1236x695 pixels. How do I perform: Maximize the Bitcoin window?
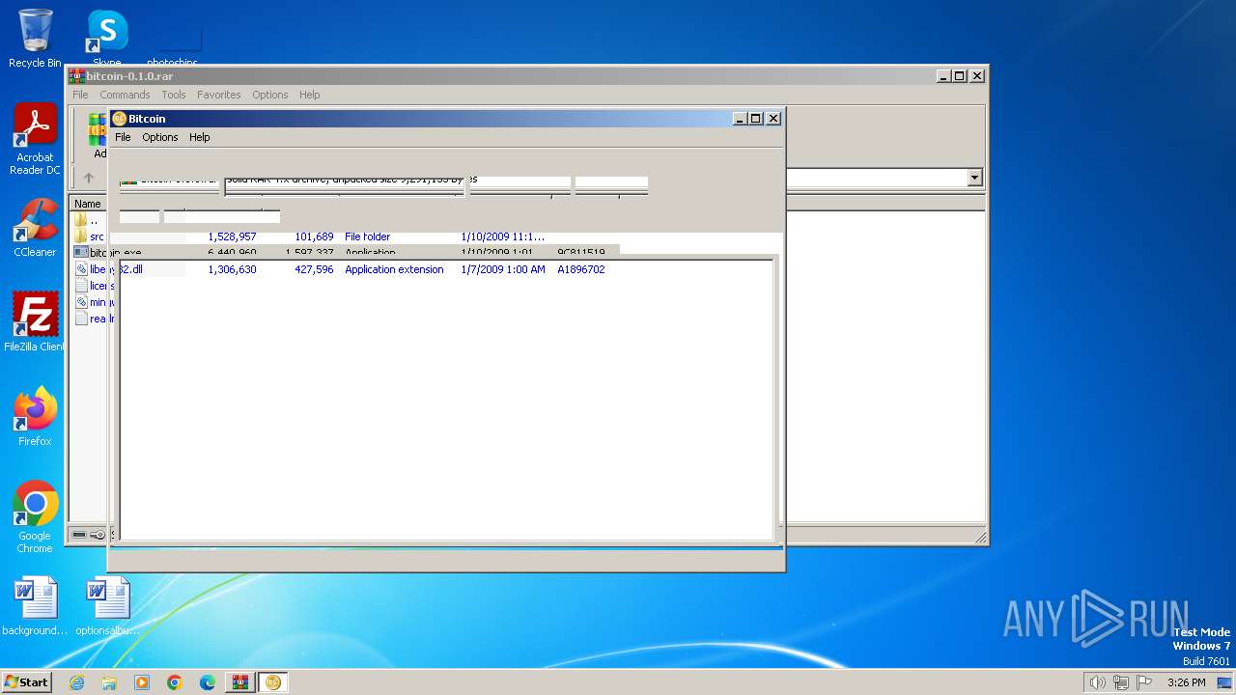(756, 119)
